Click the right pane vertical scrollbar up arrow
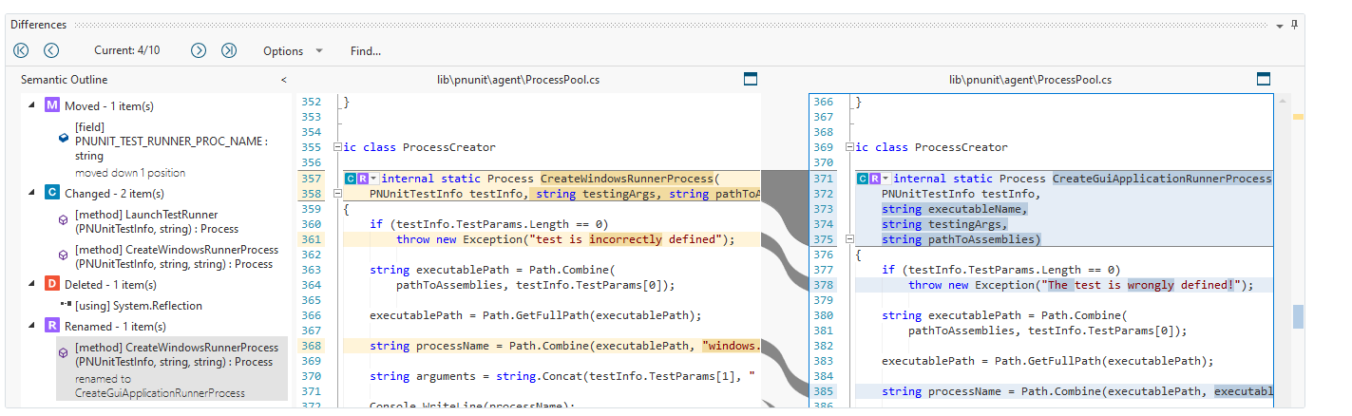Screen dimensions: 1352x416 point(1284,100)
